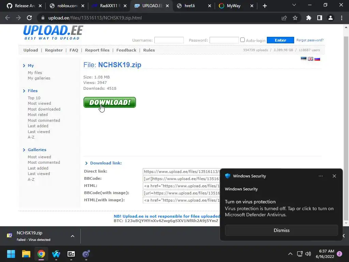Go back with the browser back arrow

click(7, 18)
